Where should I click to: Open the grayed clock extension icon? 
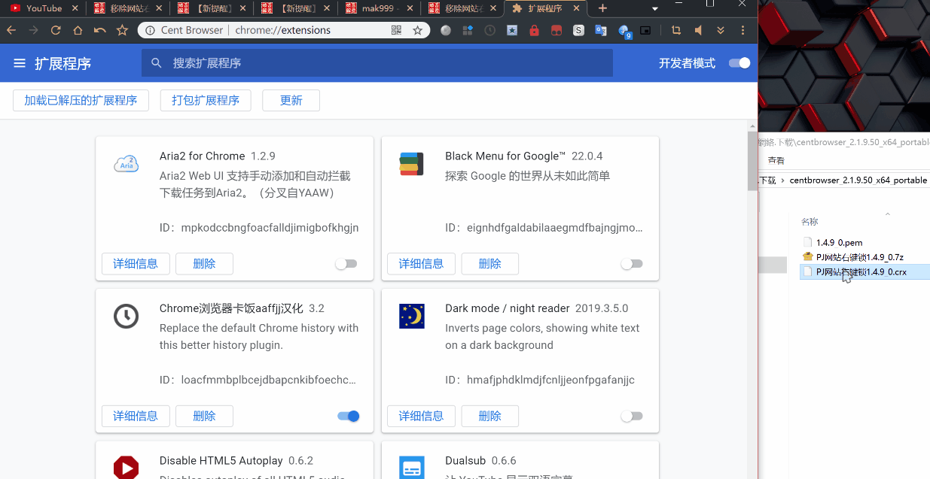[x=490, y=31]
